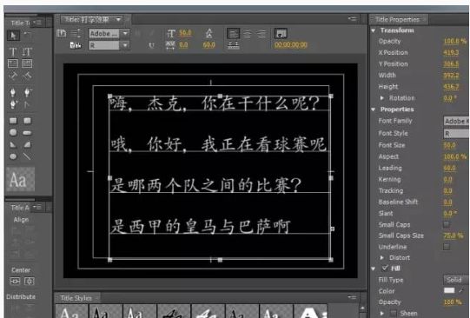Screen dimensions: 470x318
Task: Select the first Aa title style thumbnail
Action: click(x=72, y=311)
